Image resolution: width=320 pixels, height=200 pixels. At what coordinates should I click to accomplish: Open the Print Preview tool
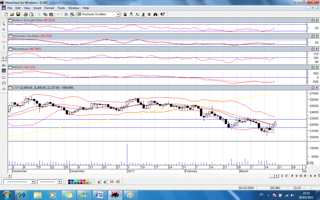coord(32,14)
